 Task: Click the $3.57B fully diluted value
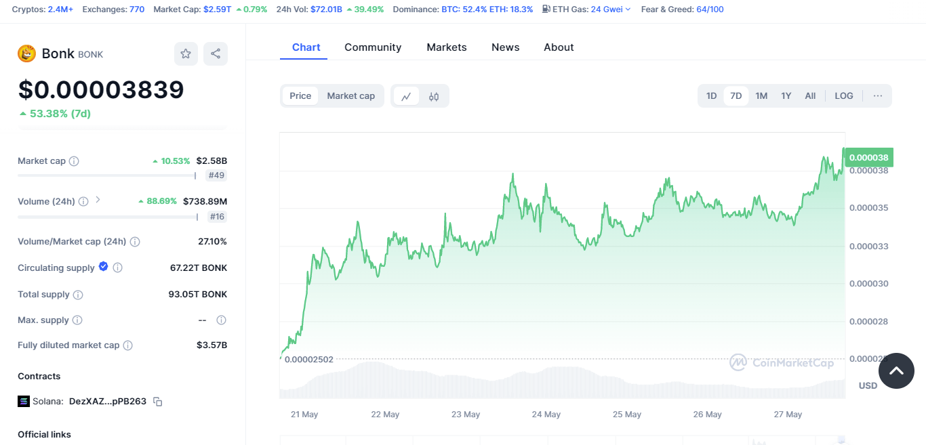(x=212, y=345)
